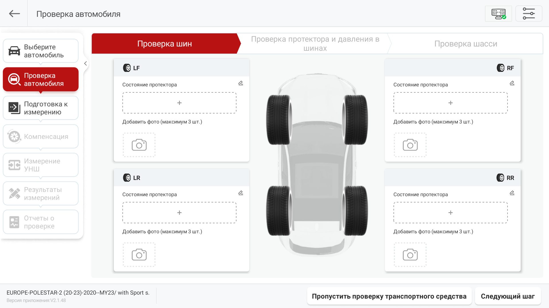Open Подготовка к измерению sidebar step
Screen dimensions: 549x308
point(41,108)
